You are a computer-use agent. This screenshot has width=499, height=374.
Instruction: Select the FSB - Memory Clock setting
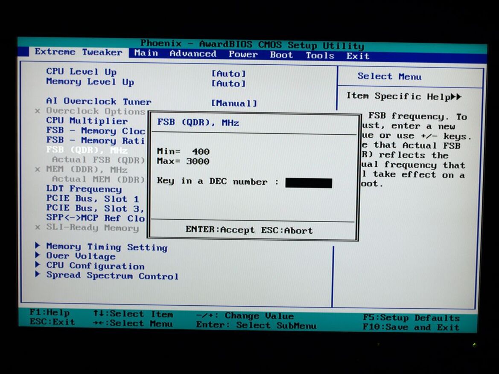(96, 131)
